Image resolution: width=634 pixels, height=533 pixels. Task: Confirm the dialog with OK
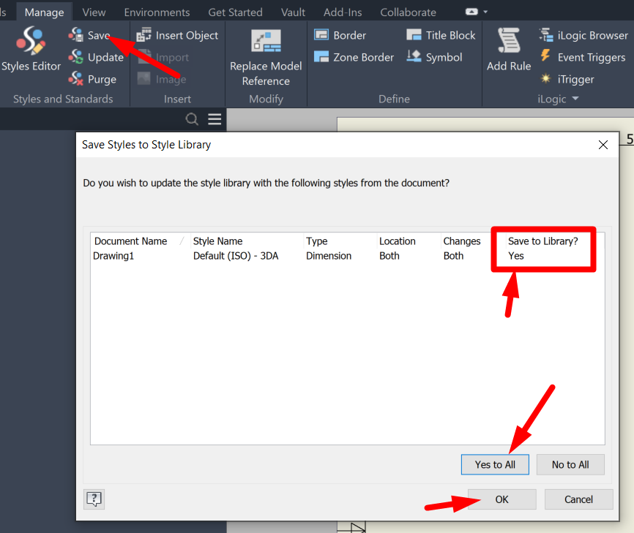(501, 499)
